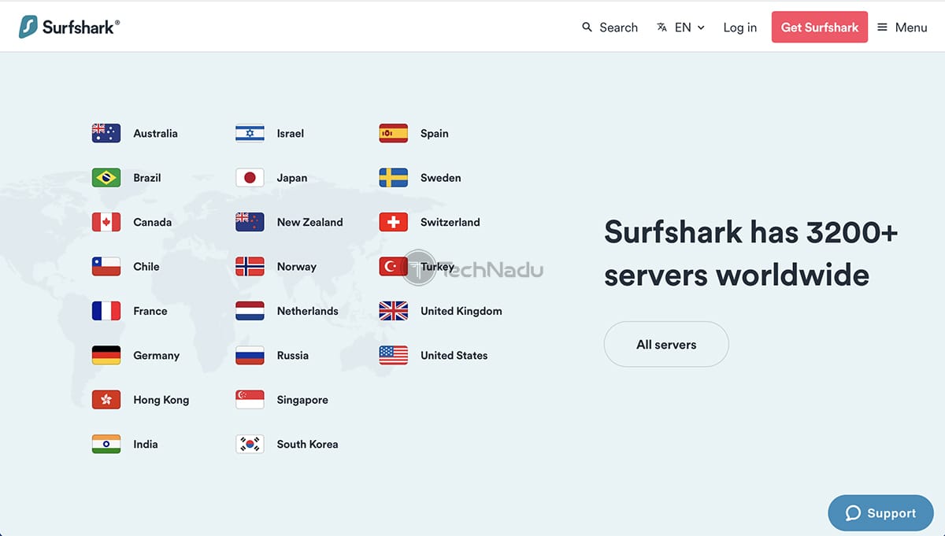
Task: Click the United Kingdom flag icon
Action: (394, 311)
